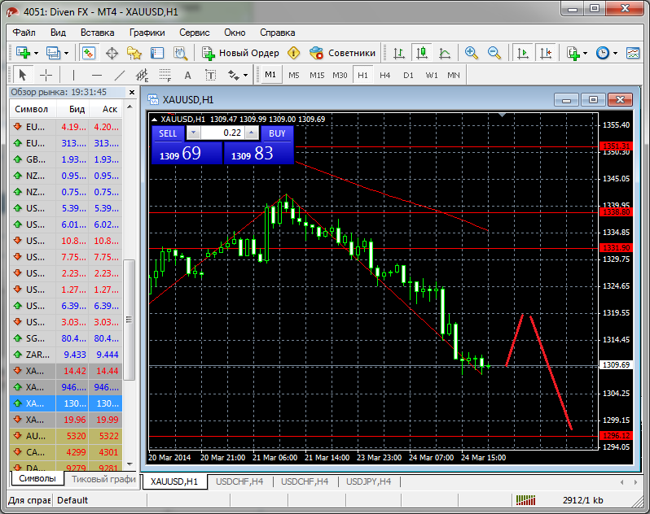Select the ZAR symbol row
This screenshot has width=650, height=514.
click(x=66, y=355)
